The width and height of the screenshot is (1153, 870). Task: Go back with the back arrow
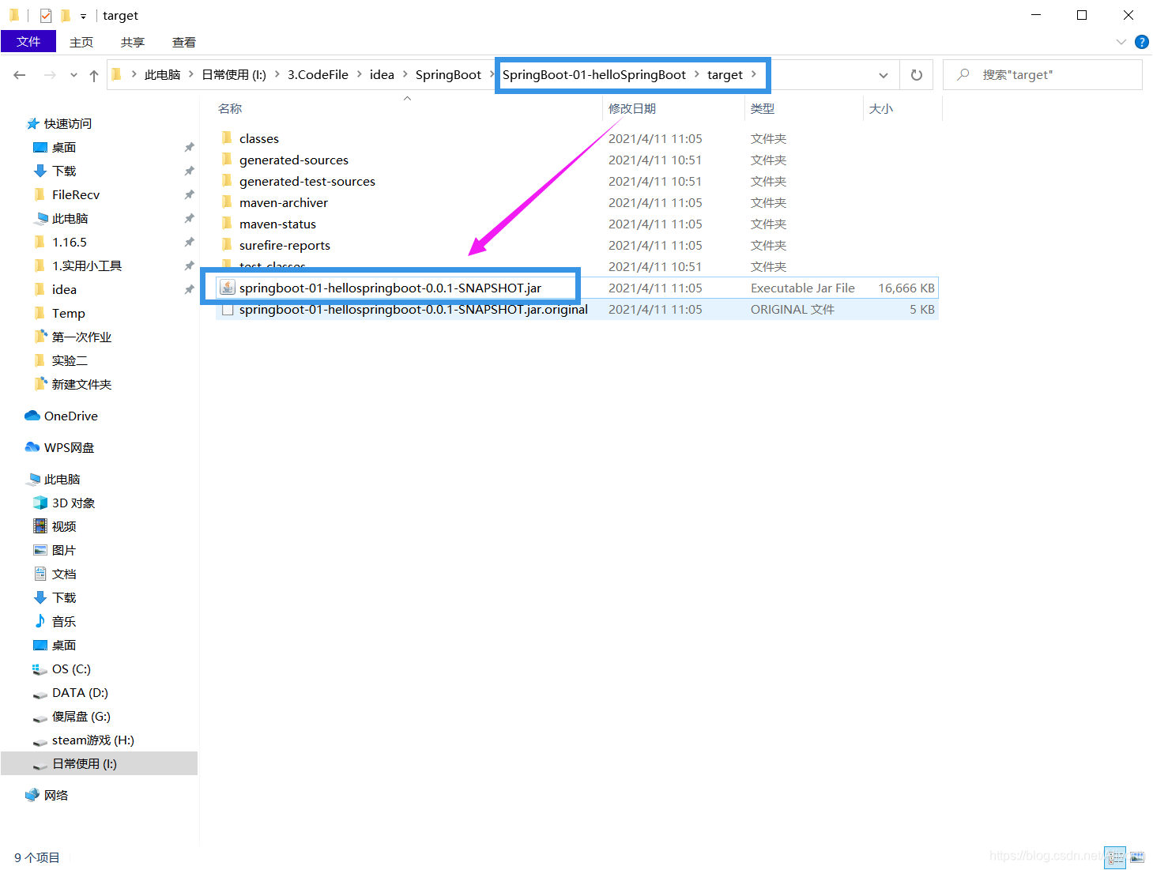point(20,75)
